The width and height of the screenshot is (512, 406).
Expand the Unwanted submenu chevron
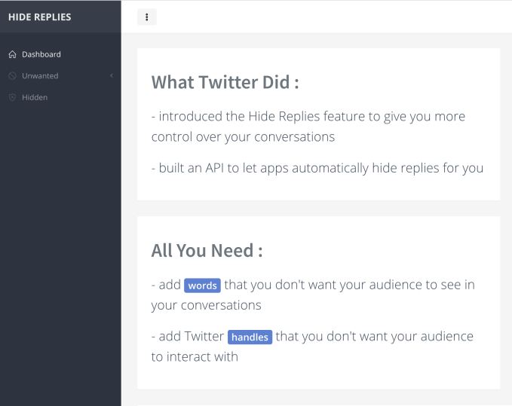point(112,76)
